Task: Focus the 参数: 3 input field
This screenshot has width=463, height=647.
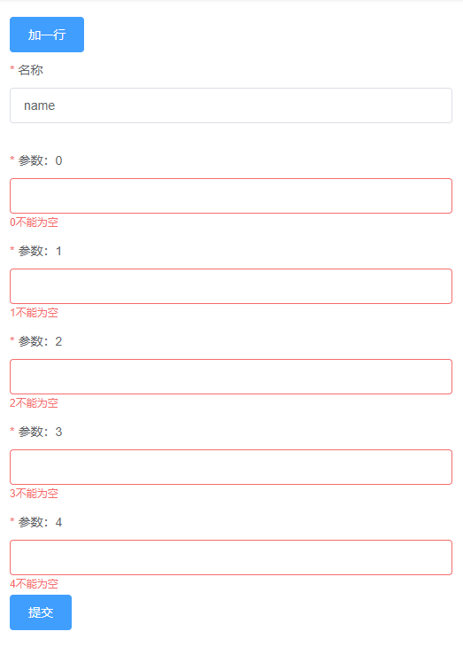Action: pos(231,467)
